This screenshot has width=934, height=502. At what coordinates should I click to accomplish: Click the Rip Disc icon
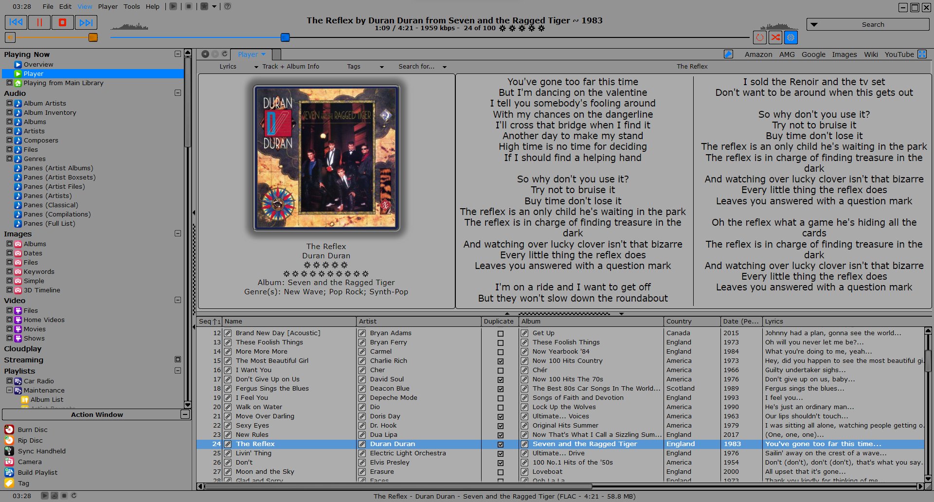click(x=9, y=440)
